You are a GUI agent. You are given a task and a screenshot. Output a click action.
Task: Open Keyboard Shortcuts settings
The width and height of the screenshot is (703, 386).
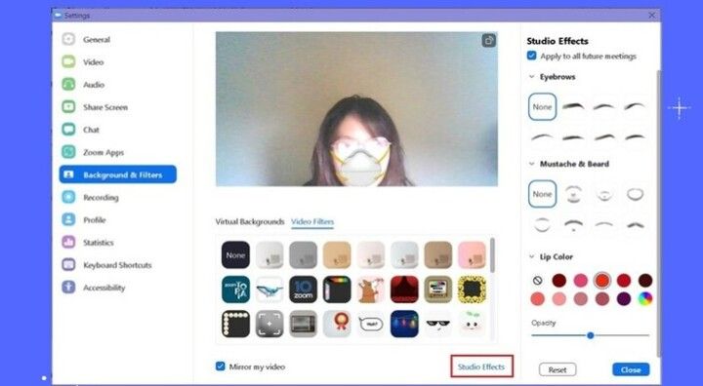point(117,265)
